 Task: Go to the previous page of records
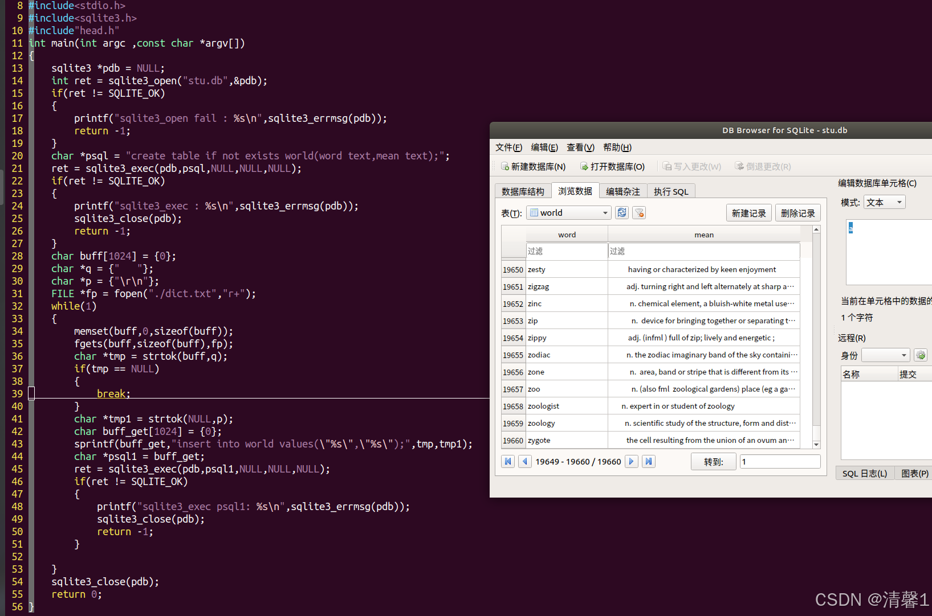point(525,461)
